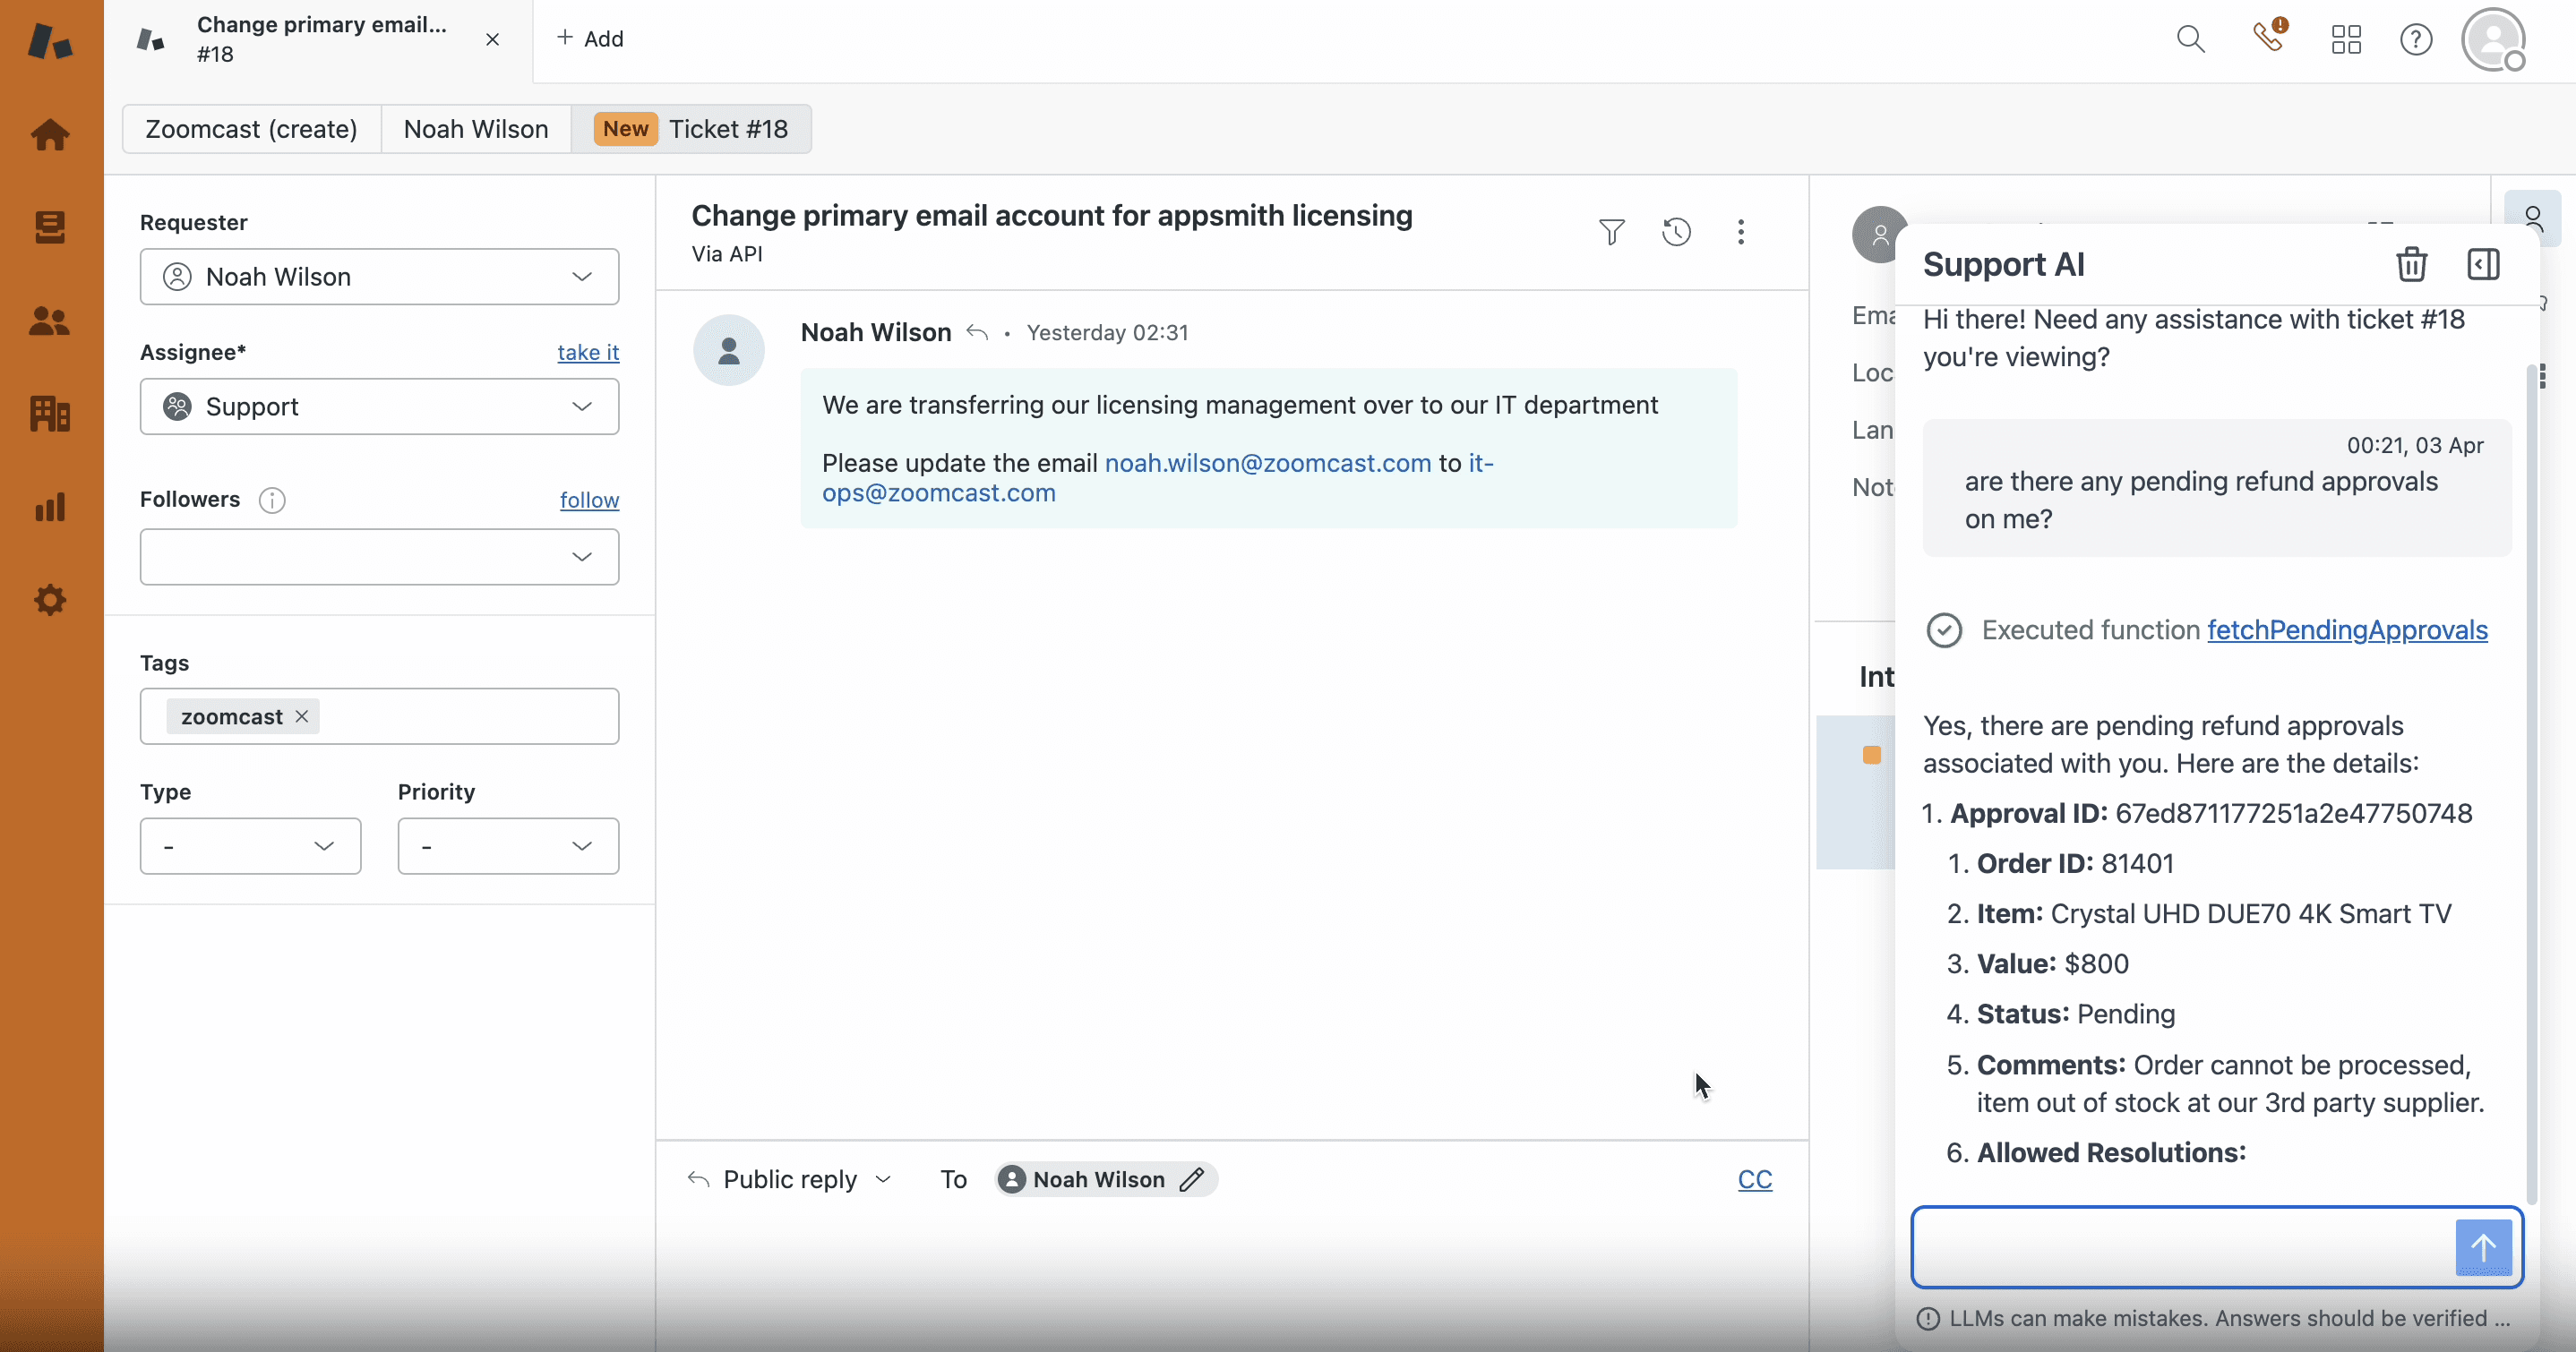Open ticket options three-dot menu
Viewport: 2576px width, 1352px height.
pos(1741,232)
